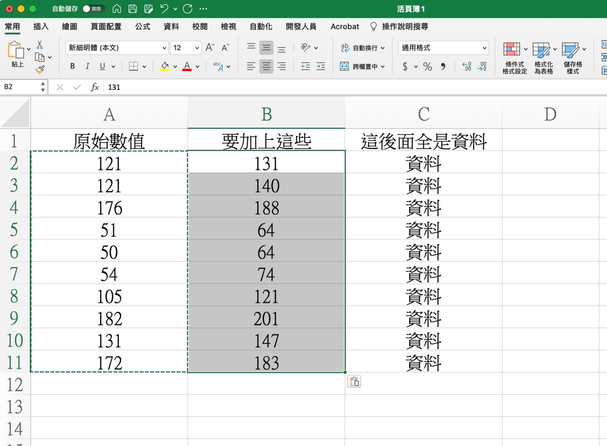The image size is (607, 446).
Task: Click the 跨欄置中 merge and center button
Action: point(359,66)
